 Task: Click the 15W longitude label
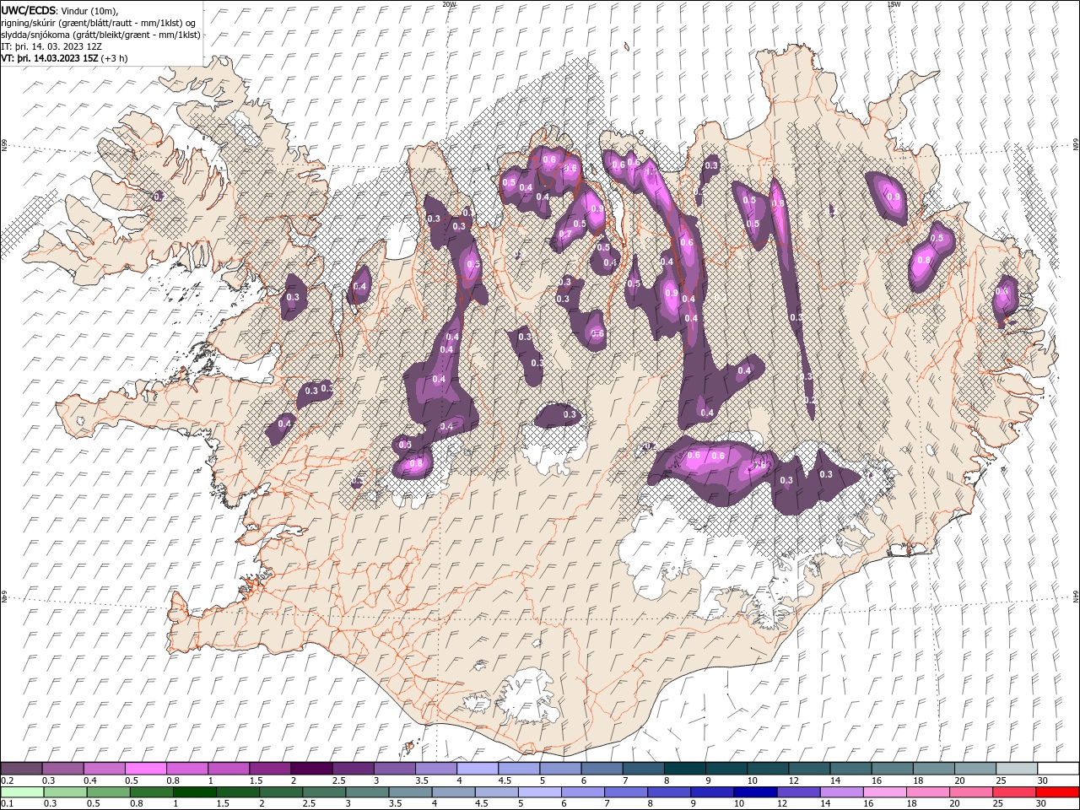pos(893,3)
